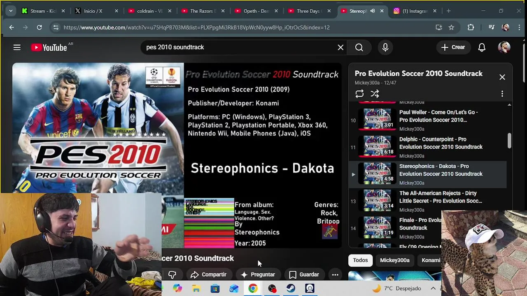Open the 7°C Despejado weather widget
Viewport: 527px width, 296px height.
(x=396, y=289)
